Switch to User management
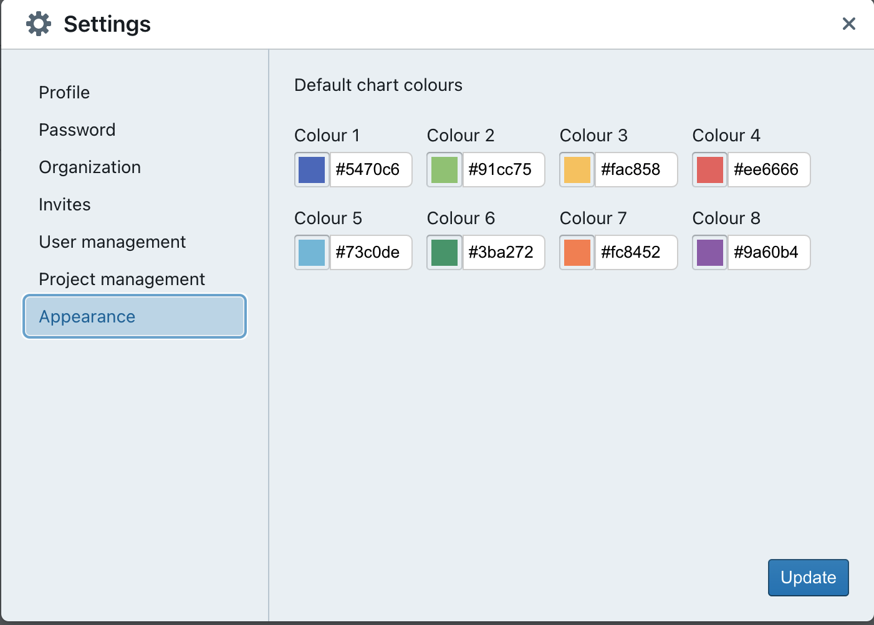The height and width of the screenshot is (625, 874). pyautogui.click(x=112, y=242)
